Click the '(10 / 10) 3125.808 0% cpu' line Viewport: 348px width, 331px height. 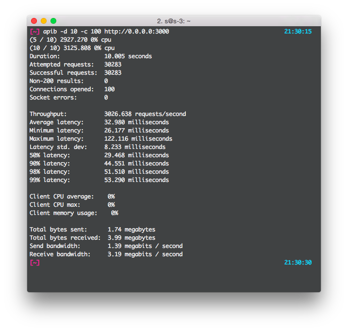pos(72,48)
